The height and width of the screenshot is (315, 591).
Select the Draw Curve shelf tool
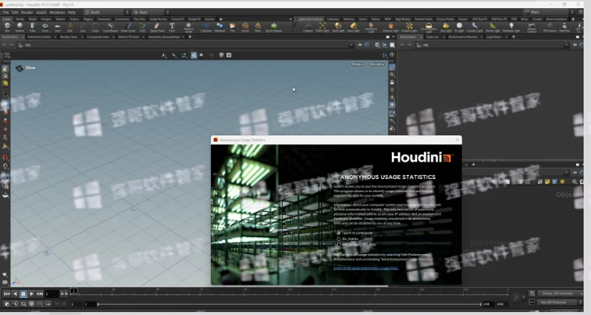128,26
